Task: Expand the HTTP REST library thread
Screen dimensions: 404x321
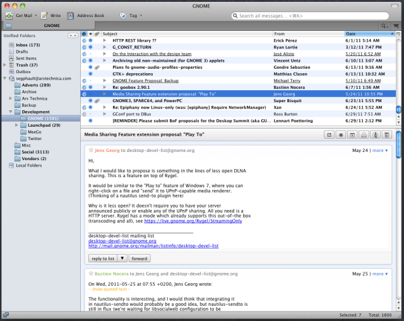Action: coord(104,40)
